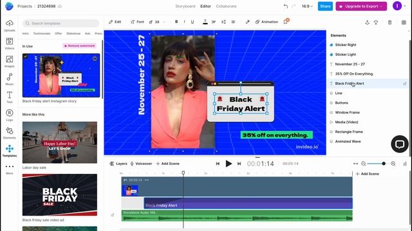Viewport: 412px width, 231px height.
Task: Click the Share button
Action: [x=325, y=6]
